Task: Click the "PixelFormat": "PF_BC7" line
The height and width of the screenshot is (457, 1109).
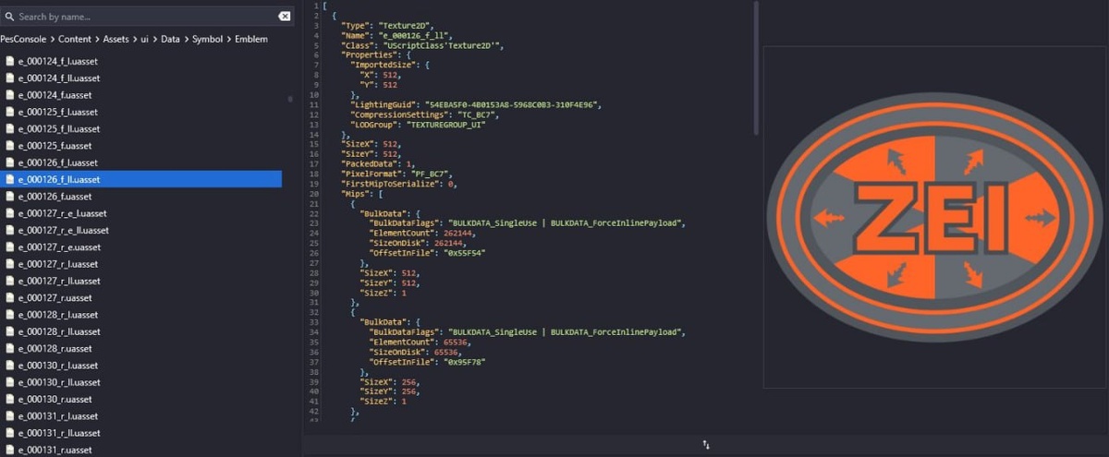Action: 396,174
